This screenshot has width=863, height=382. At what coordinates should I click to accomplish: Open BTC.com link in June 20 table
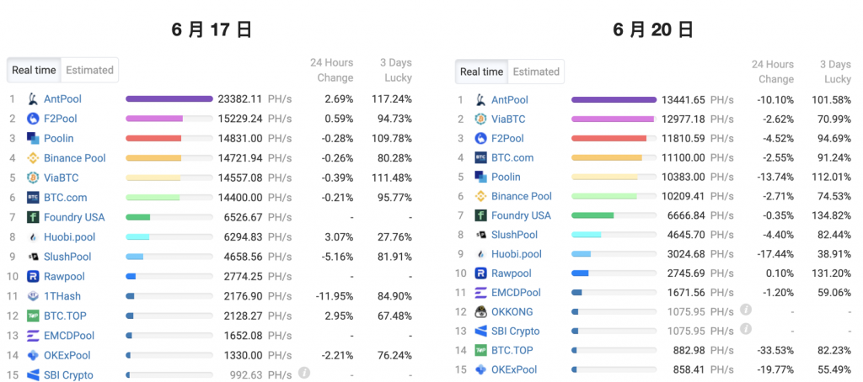pyautogui.click(x=512, y=157)
